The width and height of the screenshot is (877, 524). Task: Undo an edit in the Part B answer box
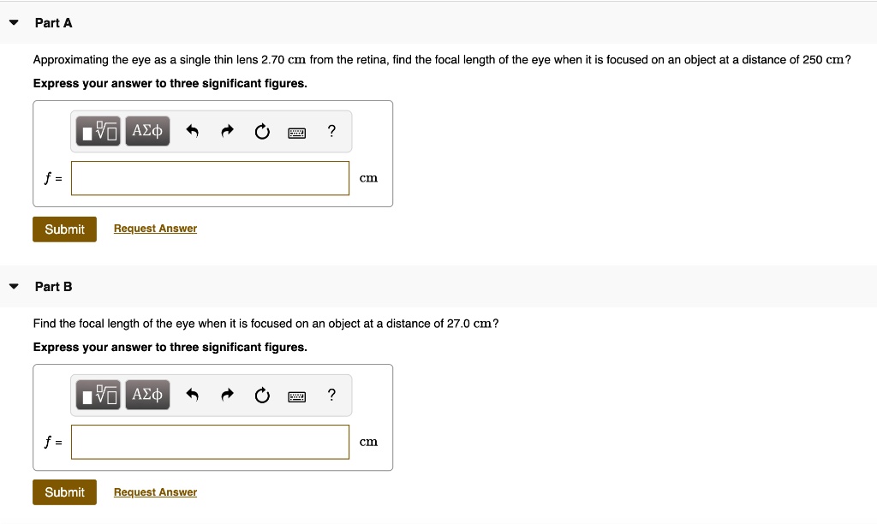coord(192,395)
